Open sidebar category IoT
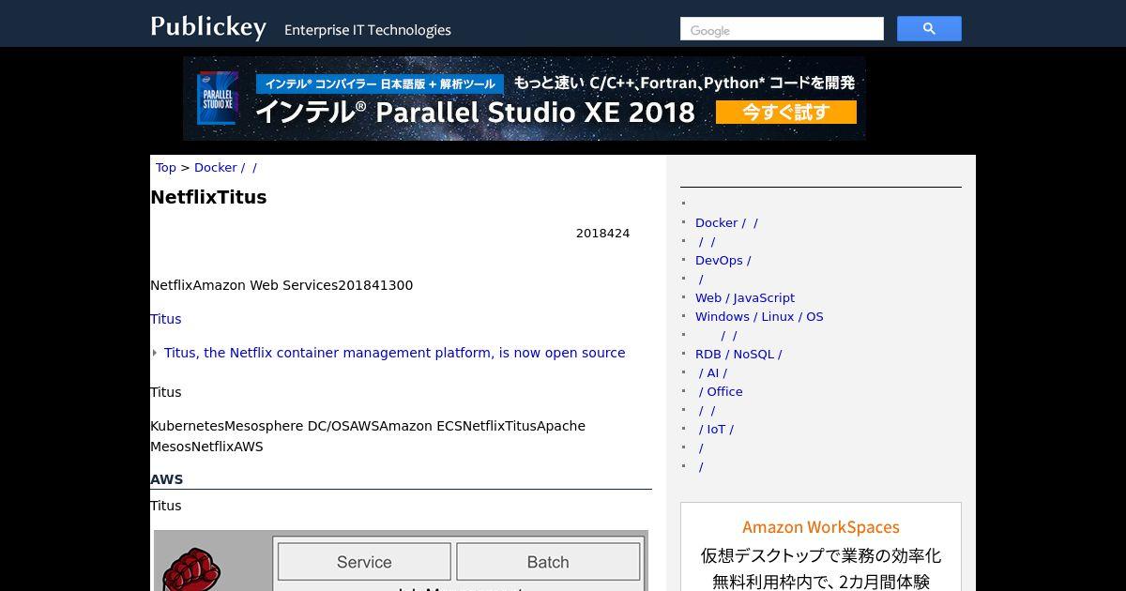The height and width of the screenshot is (591, 1126). [x=715, y=429]
